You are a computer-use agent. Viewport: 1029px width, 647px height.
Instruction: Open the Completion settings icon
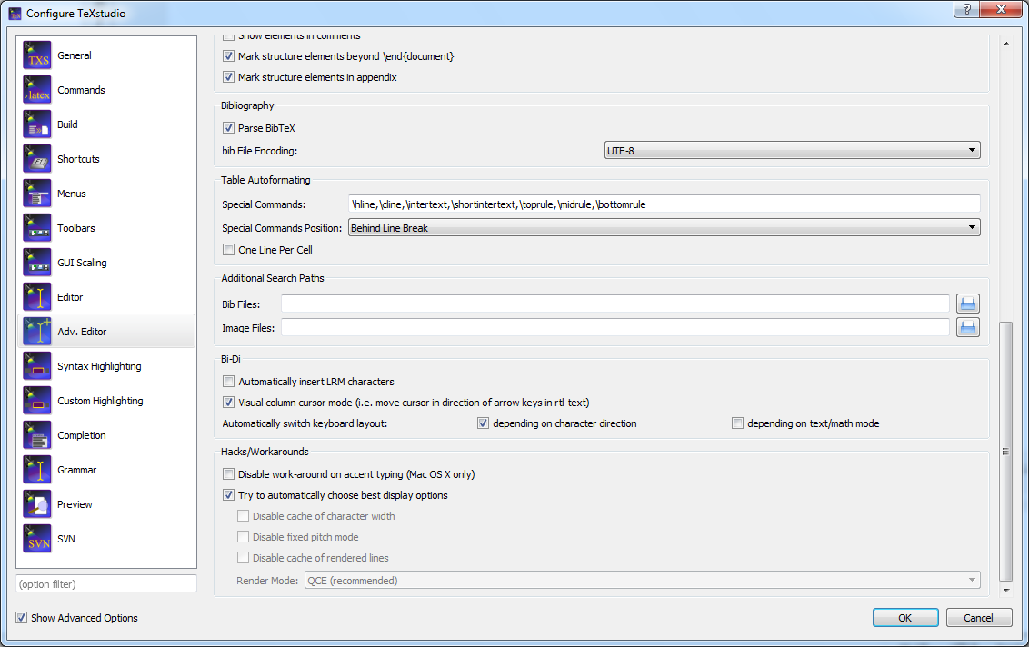coord(37,435)
